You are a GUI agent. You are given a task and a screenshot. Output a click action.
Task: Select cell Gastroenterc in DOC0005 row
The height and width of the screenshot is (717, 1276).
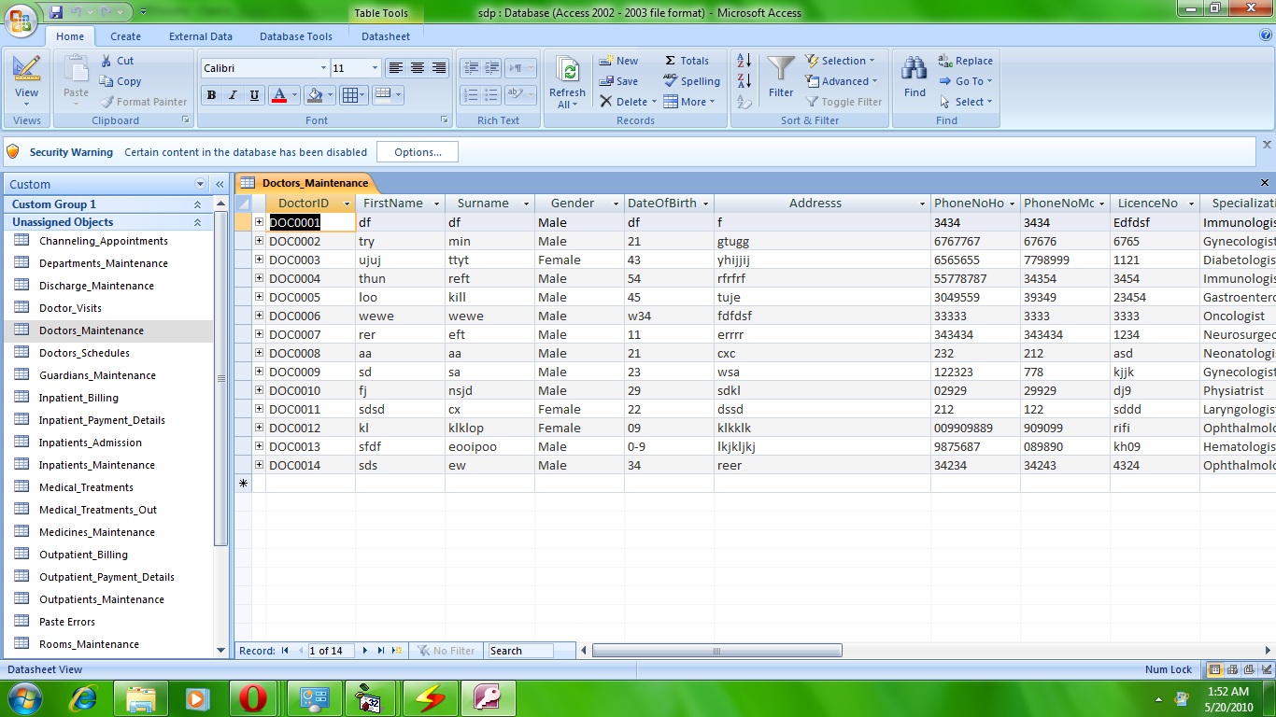1238,297
